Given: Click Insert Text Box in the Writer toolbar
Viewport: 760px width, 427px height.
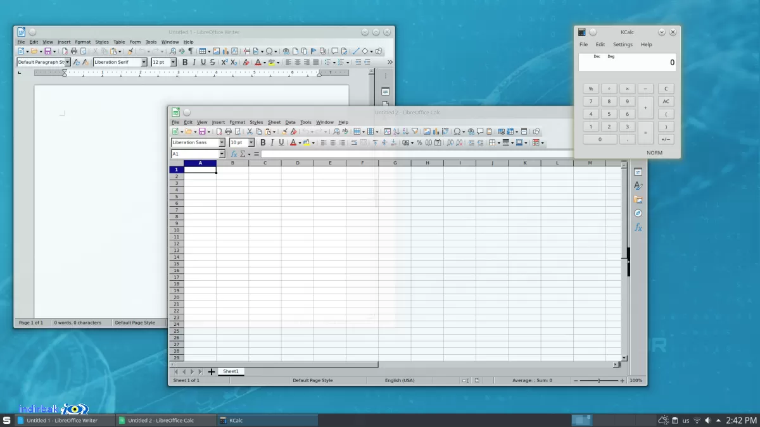Looking at the screenshot, I should point(235,51).
